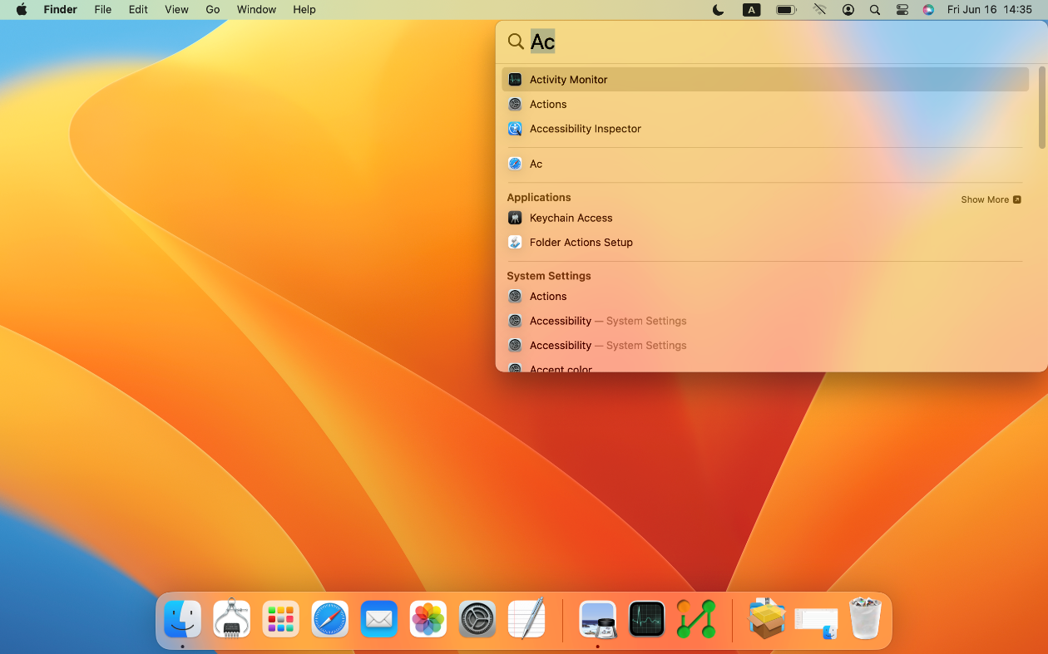Screen dimensions: 1048x654
Task: Click the Spotlight magnifier in the menu bar
Action: click(x=875, y=10)
